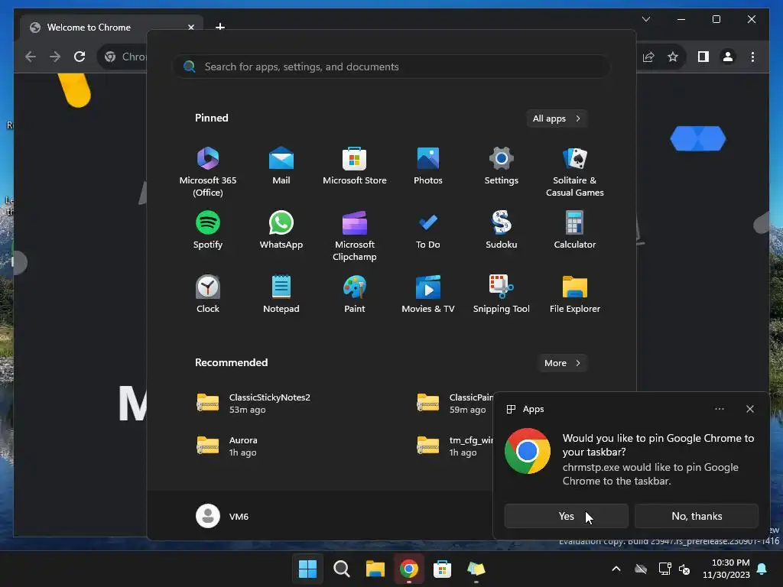Expand All apps list
Viewport: 783px width, 587px height.
(x=557, y=118)
